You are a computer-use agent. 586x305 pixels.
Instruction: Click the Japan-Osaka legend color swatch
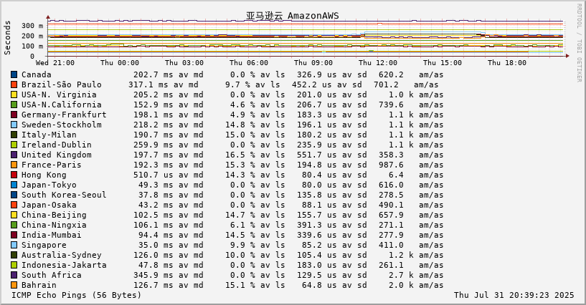tap(14, 205)
